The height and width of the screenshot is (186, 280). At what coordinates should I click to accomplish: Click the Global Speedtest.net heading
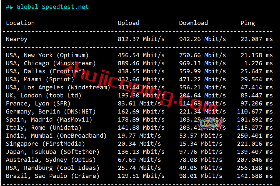47,7
